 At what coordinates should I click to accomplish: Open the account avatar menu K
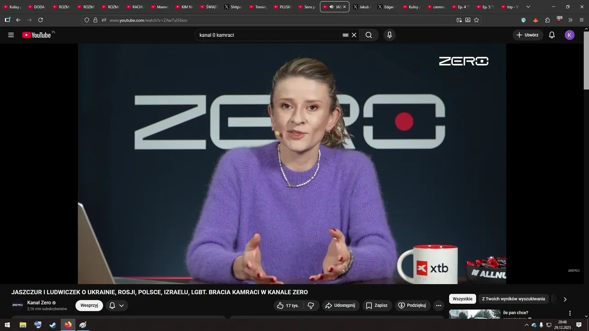[x=570, y=35]
